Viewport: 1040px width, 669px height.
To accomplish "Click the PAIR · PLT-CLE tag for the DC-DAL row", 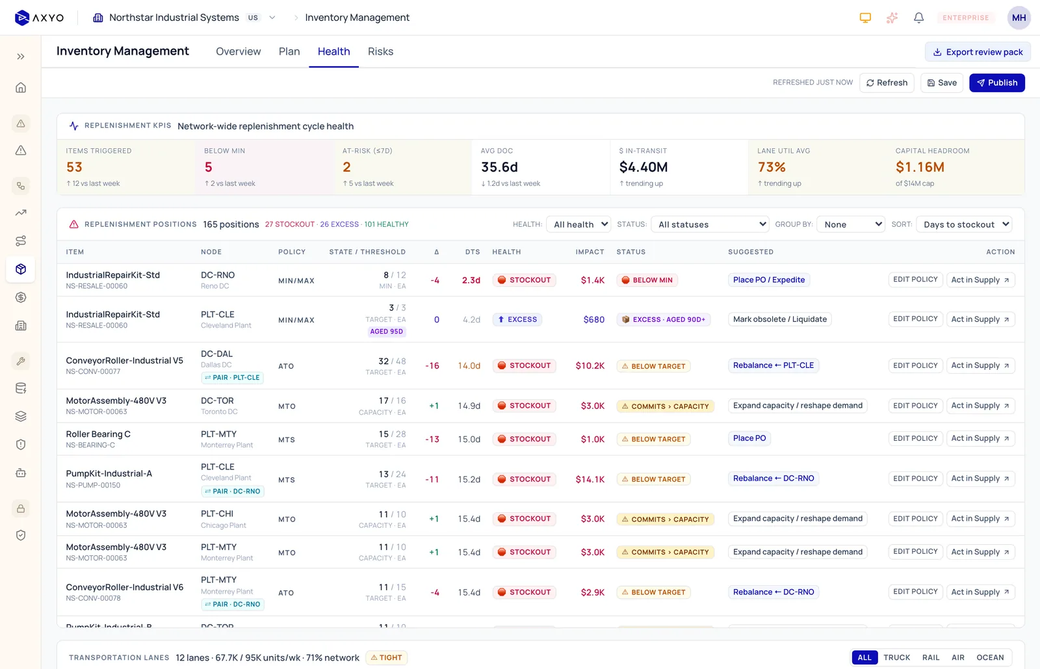I will coord(232,378).
